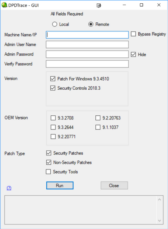Click the title bar screen capture icon
Image resolution: width=168 pixels, height=229 pixels.
pos(99,5)
